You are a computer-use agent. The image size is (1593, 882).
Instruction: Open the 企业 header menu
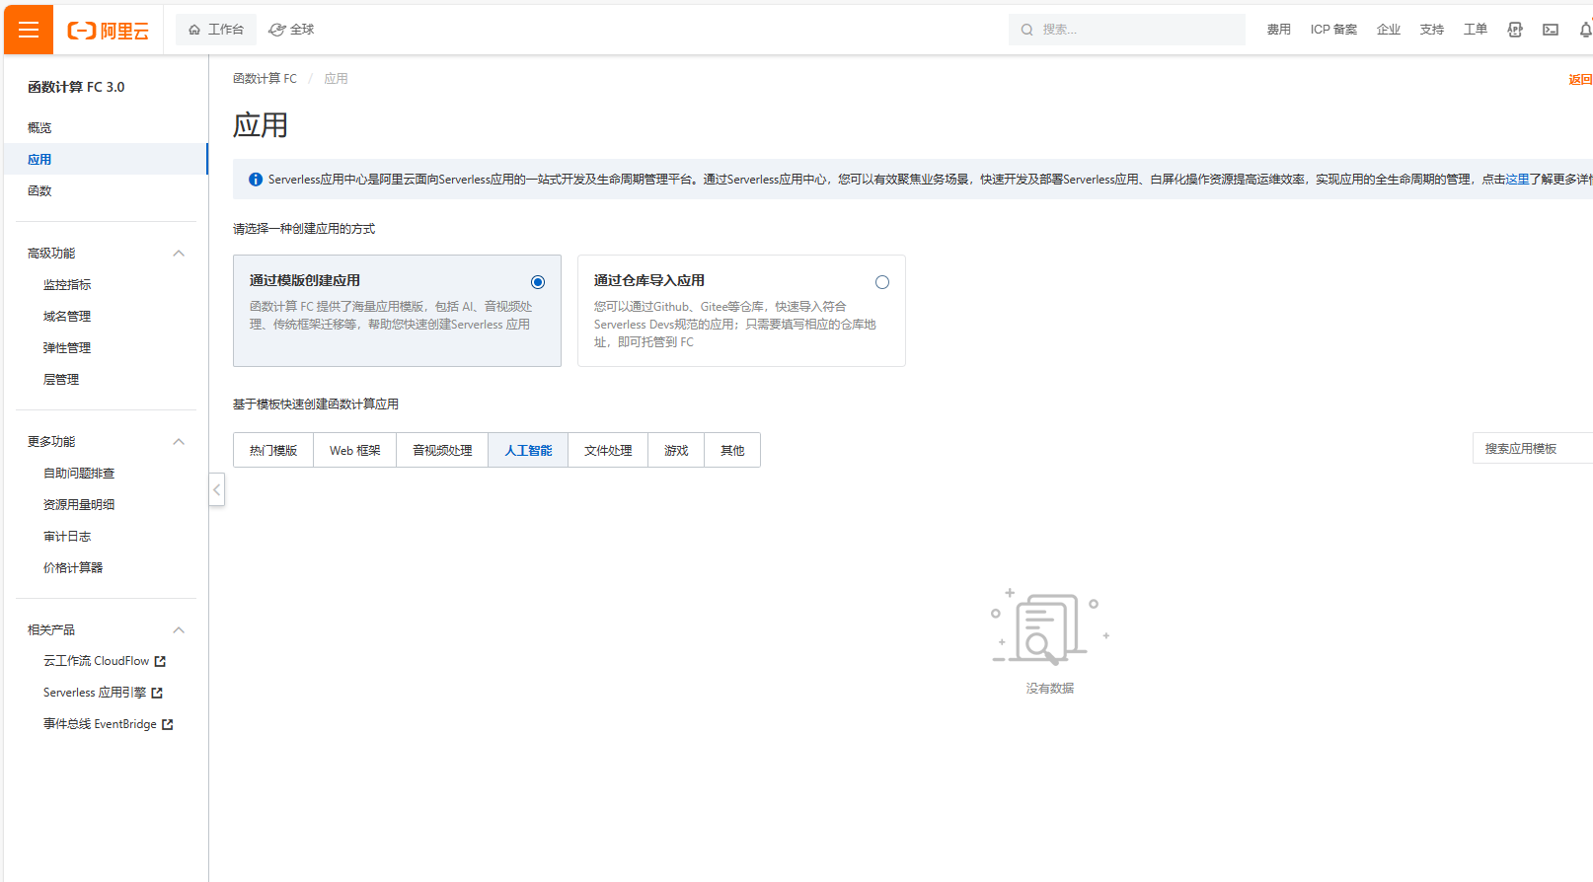[1389, 30]
